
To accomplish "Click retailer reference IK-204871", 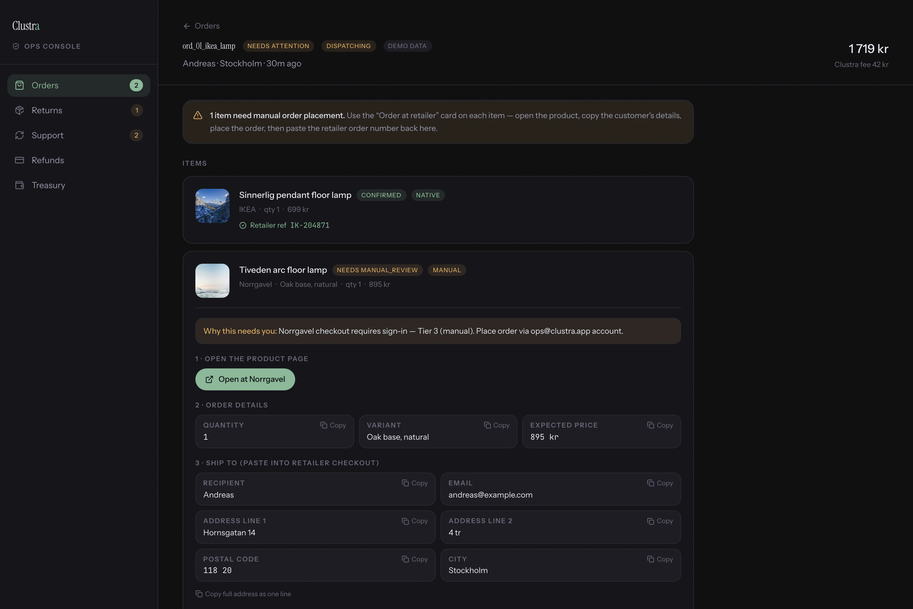I will click(310, 225).
